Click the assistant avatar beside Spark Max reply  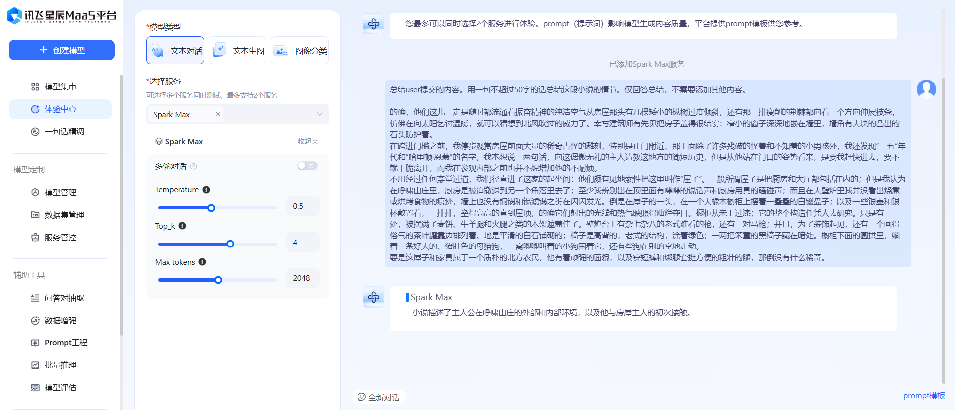pos(373,297)
